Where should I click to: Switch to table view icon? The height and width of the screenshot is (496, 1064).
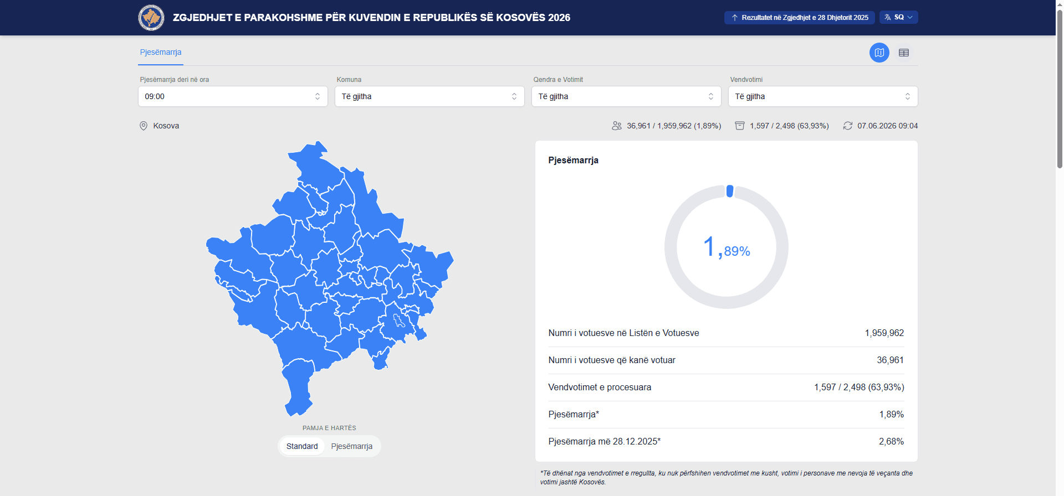tap(904, 53)
